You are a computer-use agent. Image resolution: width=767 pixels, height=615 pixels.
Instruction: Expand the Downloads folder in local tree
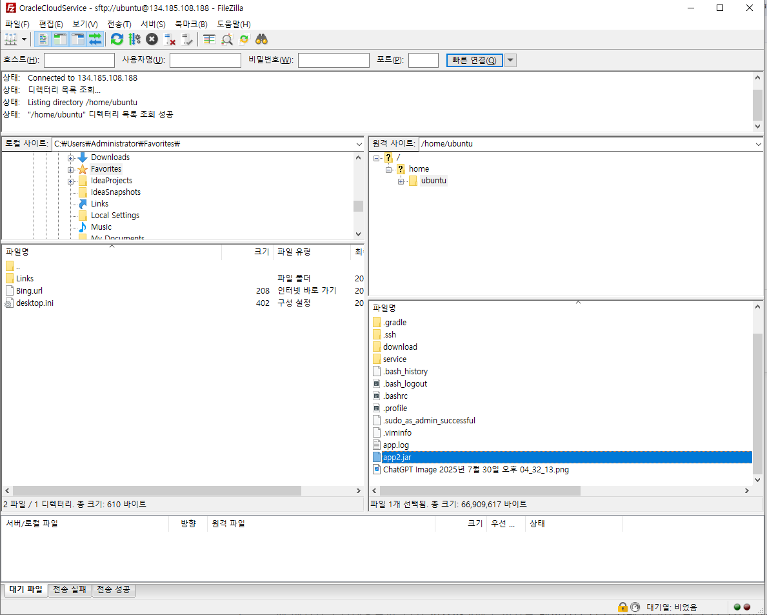click(x=70, y=158)
